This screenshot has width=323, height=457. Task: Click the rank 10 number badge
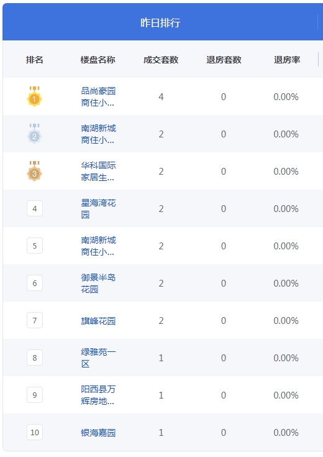click(35, 432)
